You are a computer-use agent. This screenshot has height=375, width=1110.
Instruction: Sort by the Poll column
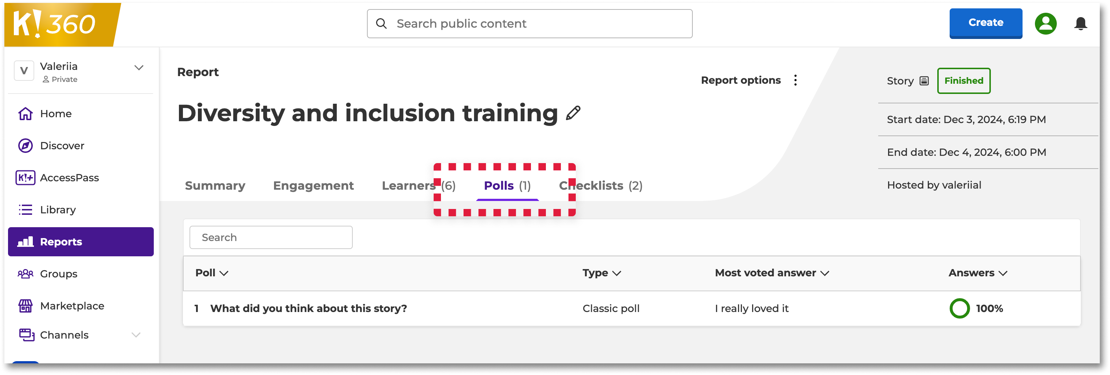click(212, 273)
